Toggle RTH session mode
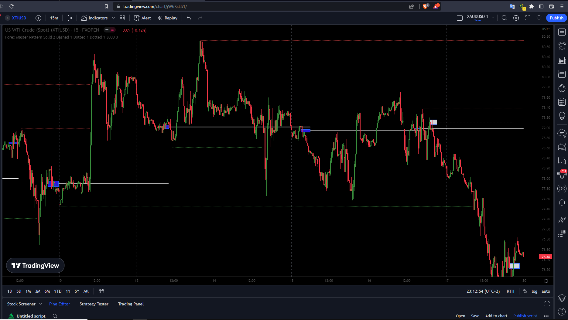Viewport: 568px width, 320px height. point(511,291)
